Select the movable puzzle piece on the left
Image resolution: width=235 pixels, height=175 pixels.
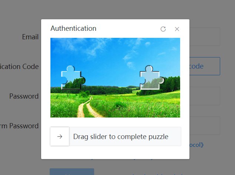coord(73,78)
